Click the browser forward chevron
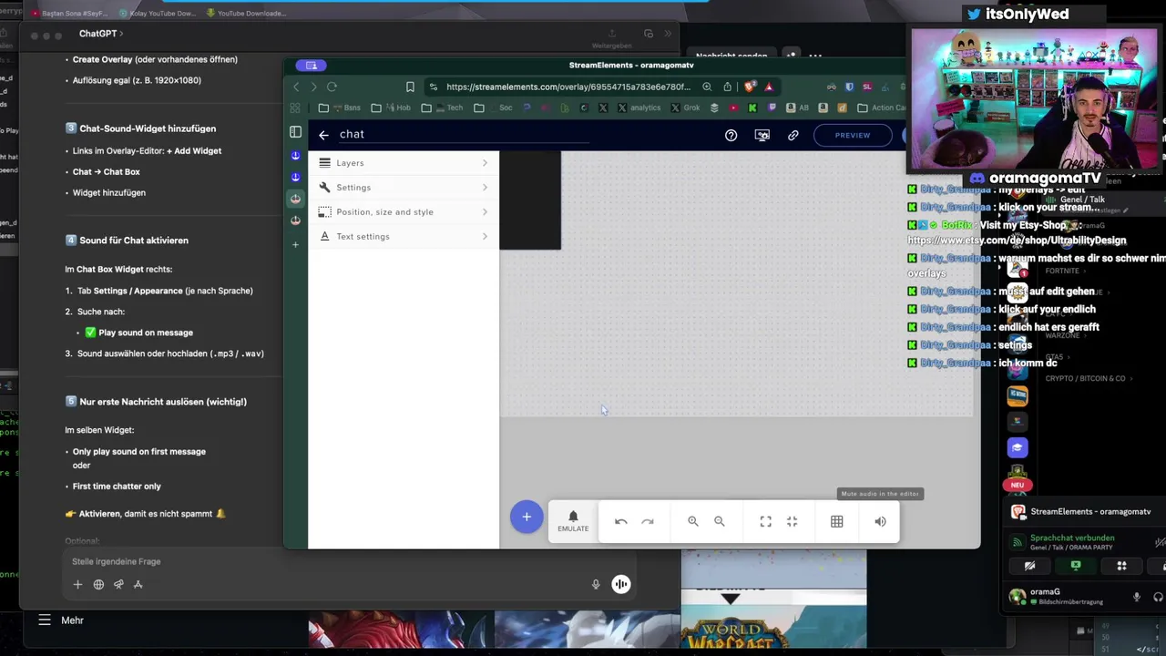Screen dimensions: 1166x656 point(313,87)
